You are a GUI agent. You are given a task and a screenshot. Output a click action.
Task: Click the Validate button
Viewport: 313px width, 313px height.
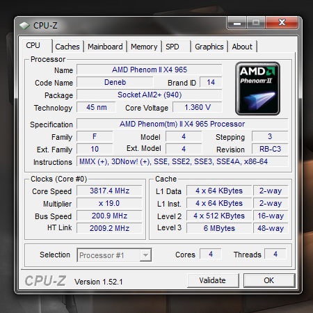[x=213, y=280]
